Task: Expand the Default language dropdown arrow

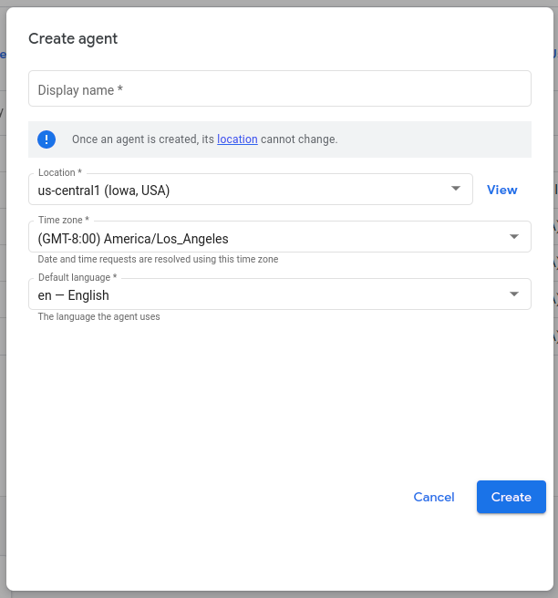Action: (x=514, y=294)
